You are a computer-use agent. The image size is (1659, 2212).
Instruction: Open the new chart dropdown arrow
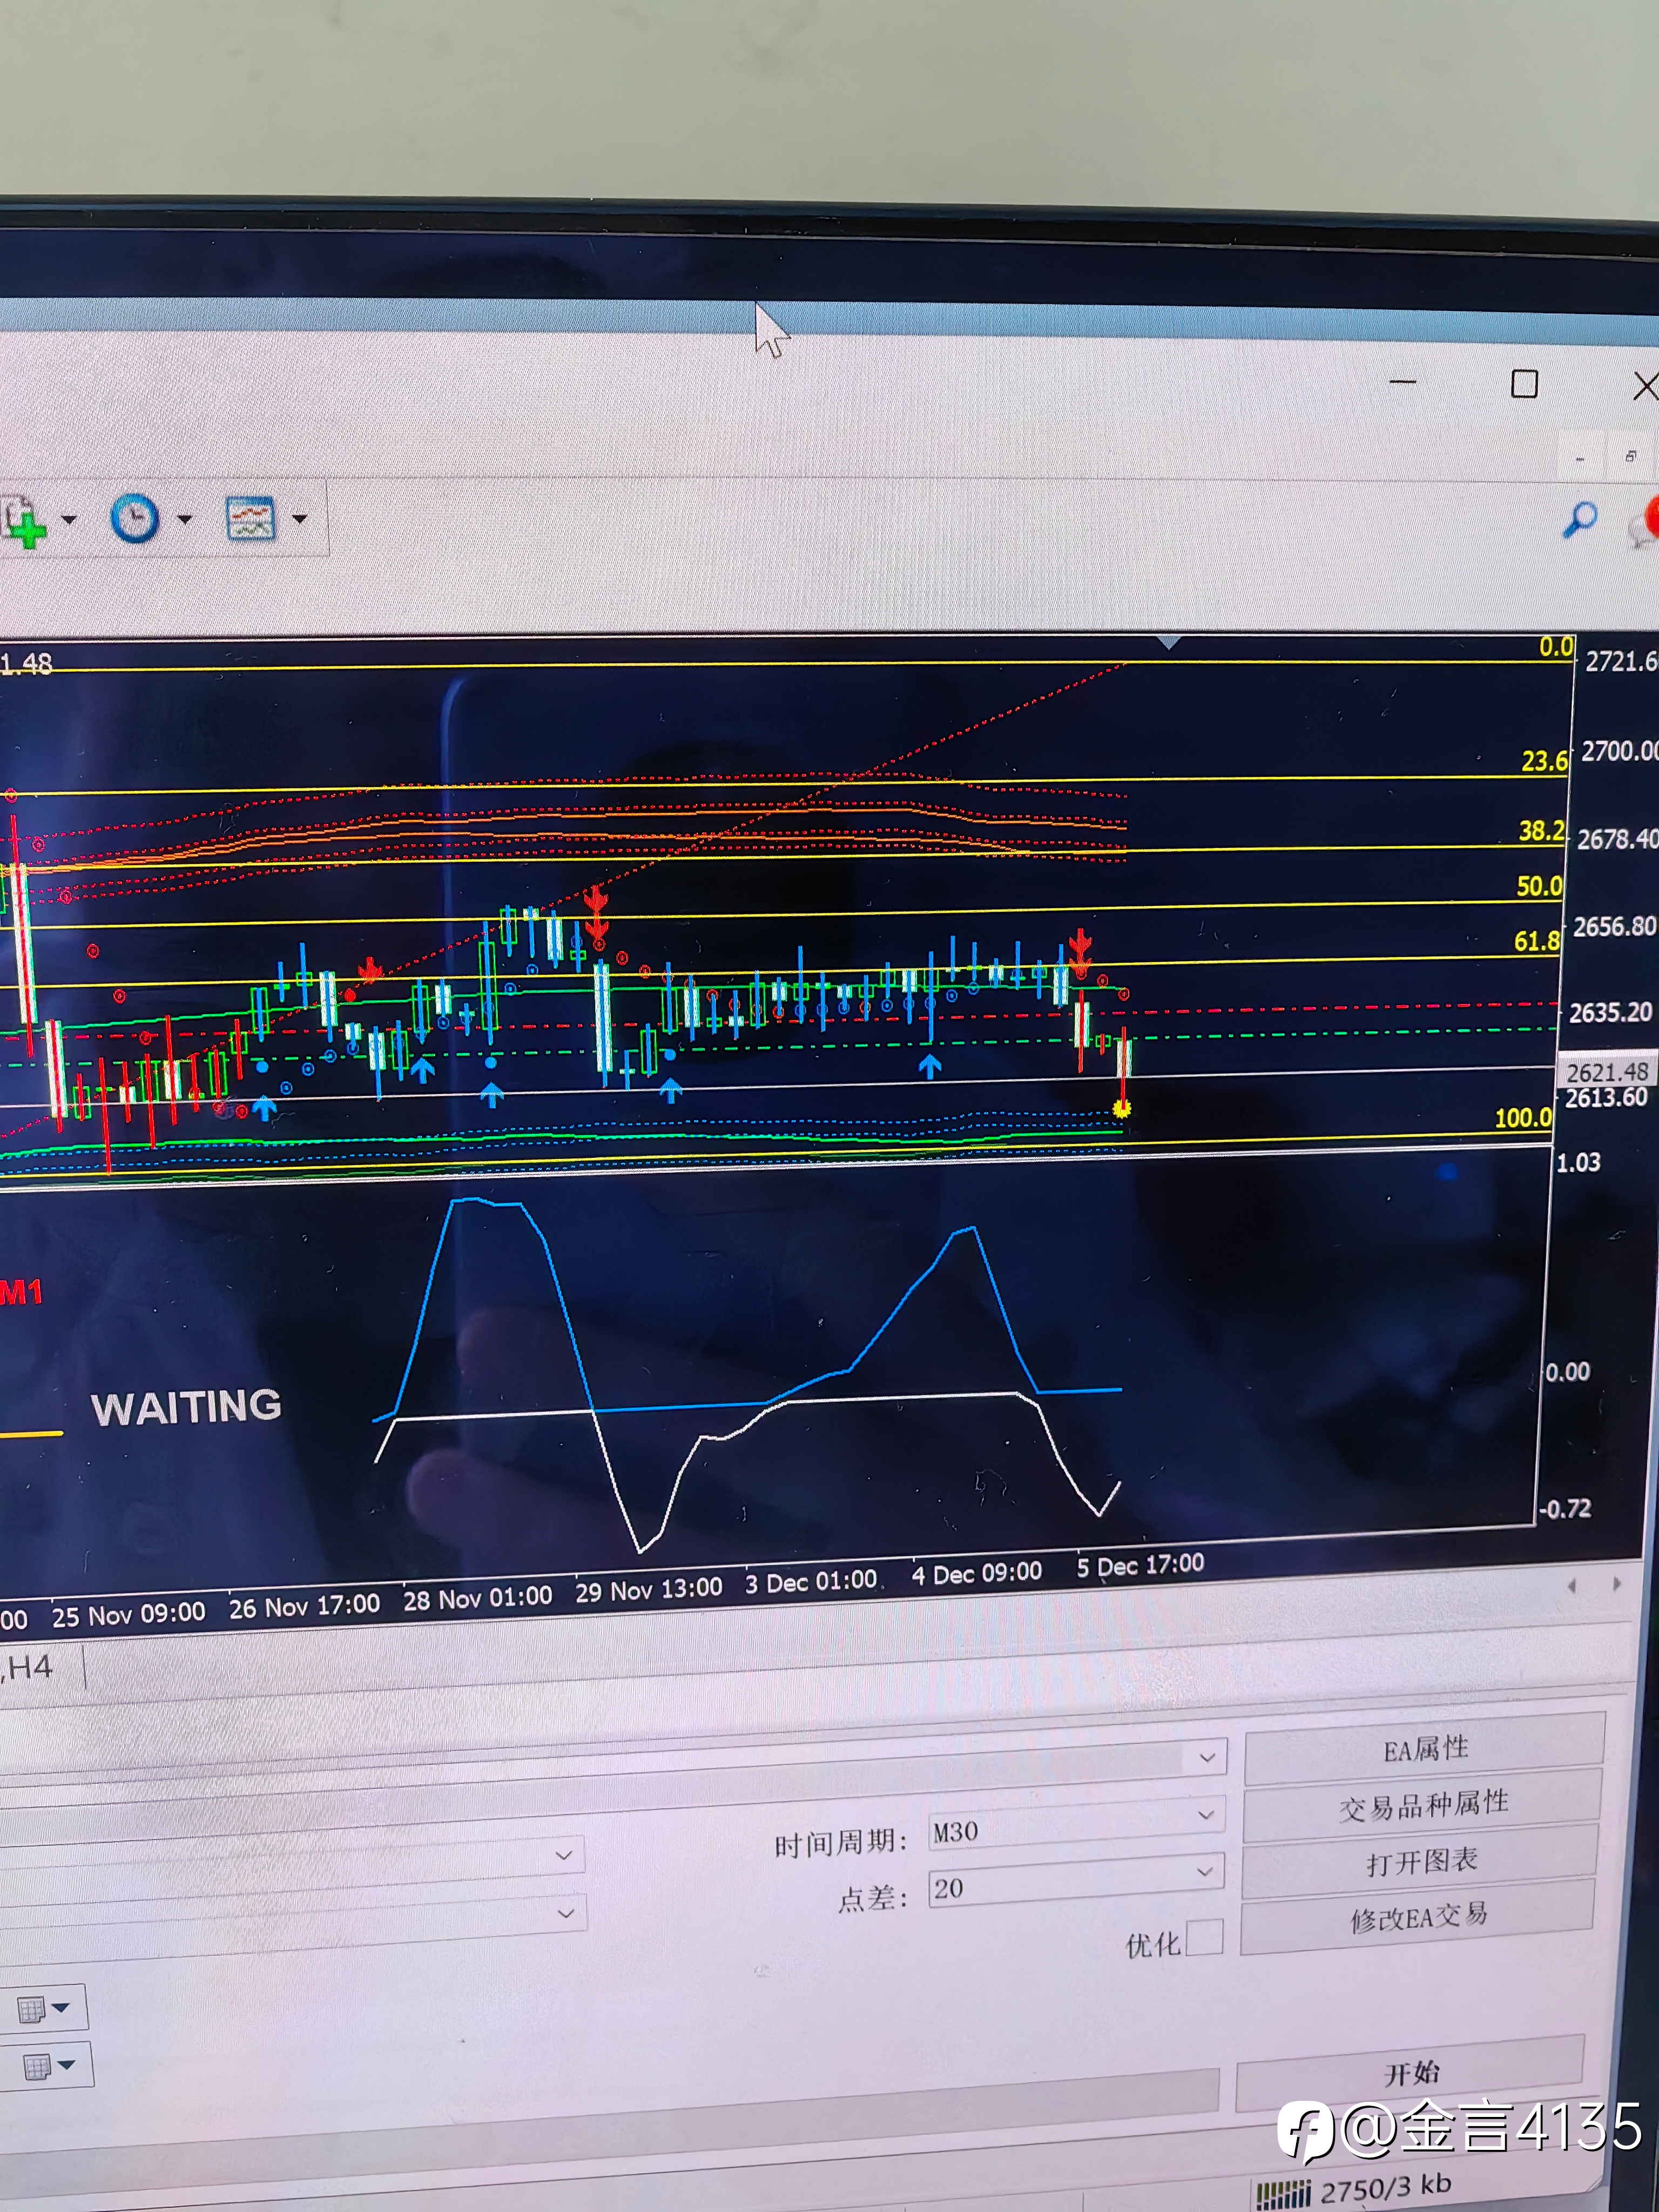point(69,519)
